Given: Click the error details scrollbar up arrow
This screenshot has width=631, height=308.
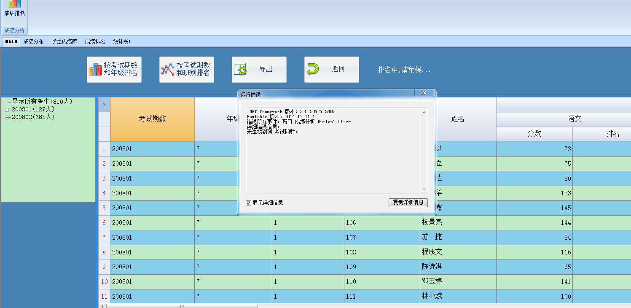Looking at the screenshot, I should [424, 112].
